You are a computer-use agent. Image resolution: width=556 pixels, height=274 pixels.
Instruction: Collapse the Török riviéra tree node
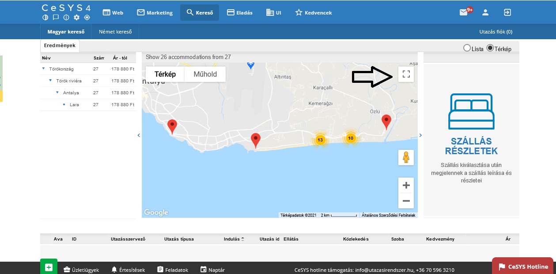coord(51,81)
